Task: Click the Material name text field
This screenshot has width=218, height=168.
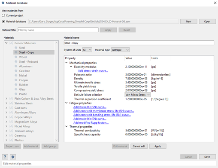Action: [139, 43]
